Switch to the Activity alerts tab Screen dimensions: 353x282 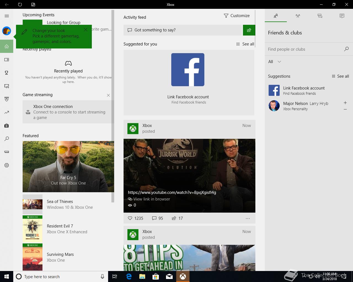(x=342, y=16)
